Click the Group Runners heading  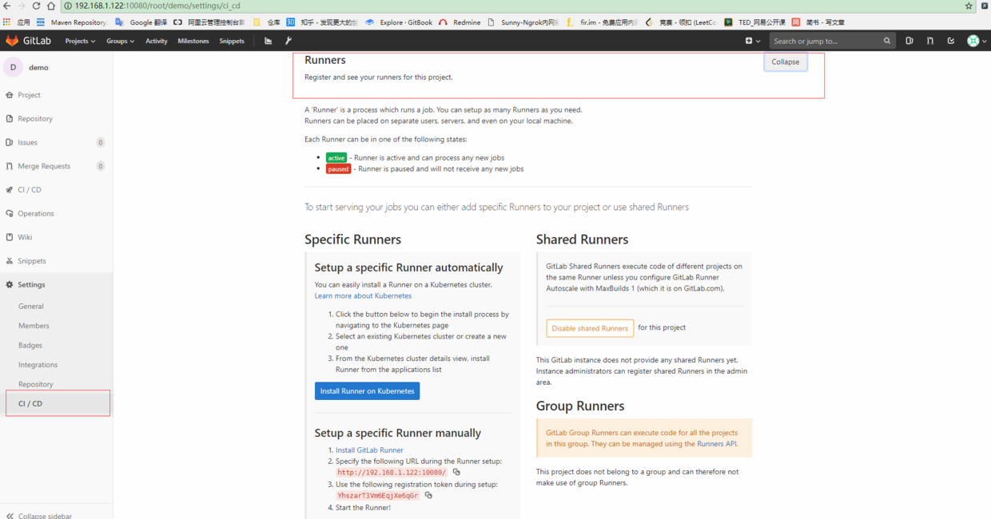pos(580,406)
